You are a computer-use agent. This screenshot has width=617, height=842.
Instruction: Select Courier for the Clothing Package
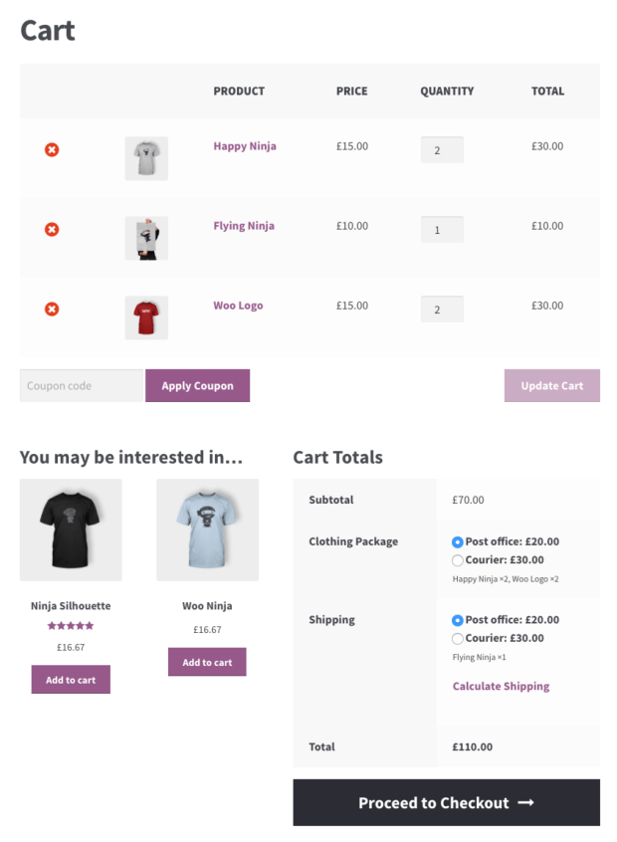(457, 560)
